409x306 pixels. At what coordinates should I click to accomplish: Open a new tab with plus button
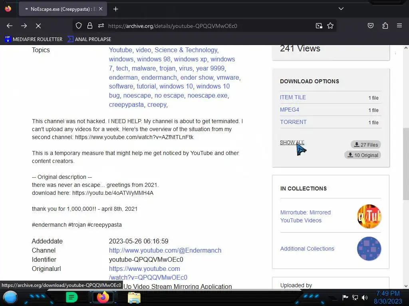(x=115, y=9)
